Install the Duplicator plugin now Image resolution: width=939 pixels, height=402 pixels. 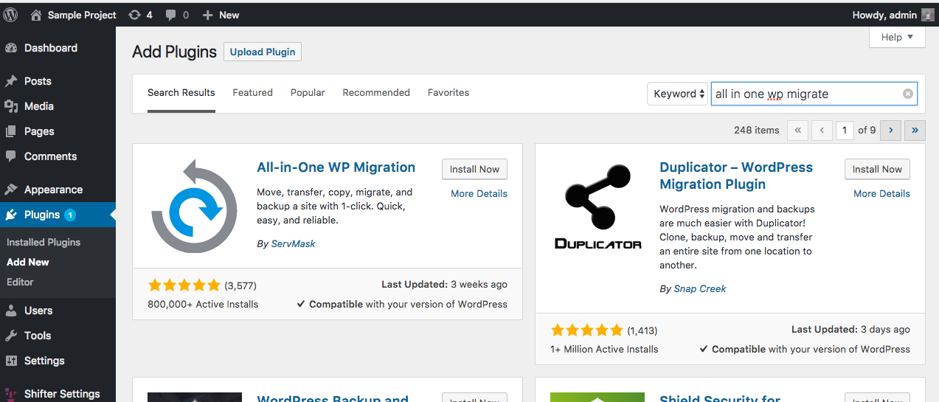[877, 169]
